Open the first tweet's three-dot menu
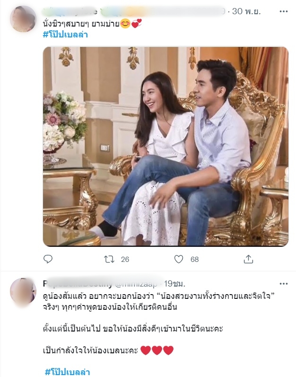 pos(284,11)
